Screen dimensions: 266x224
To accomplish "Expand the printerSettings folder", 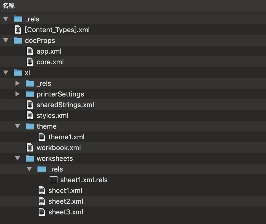I will (17, 94).
